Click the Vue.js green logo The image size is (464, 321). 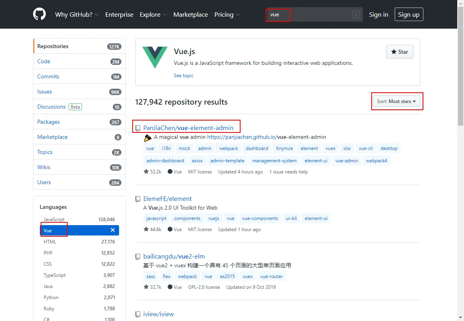155,57
